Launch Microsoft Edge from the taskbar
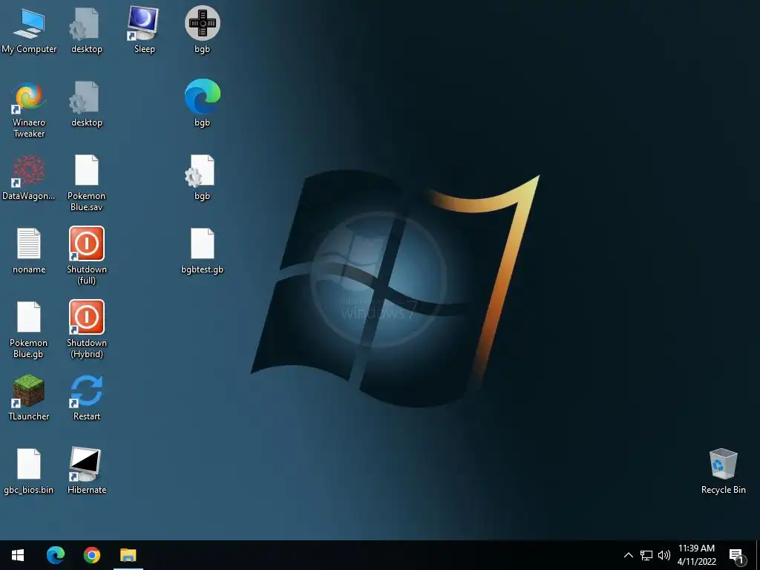Screen dimensions: 760x570 click(55, 555)
